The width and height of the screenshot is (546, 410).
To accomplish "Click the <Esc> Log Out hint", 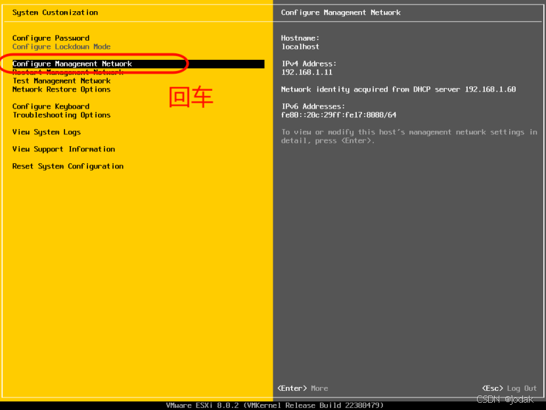I will (509, 388).
